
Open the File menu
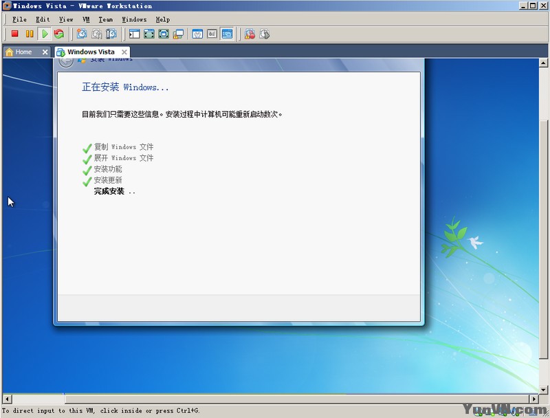point(19,20)
